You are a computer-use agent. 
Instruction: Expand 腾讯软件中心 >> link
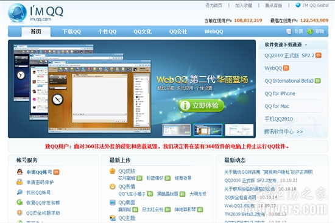tap(283, 132)
